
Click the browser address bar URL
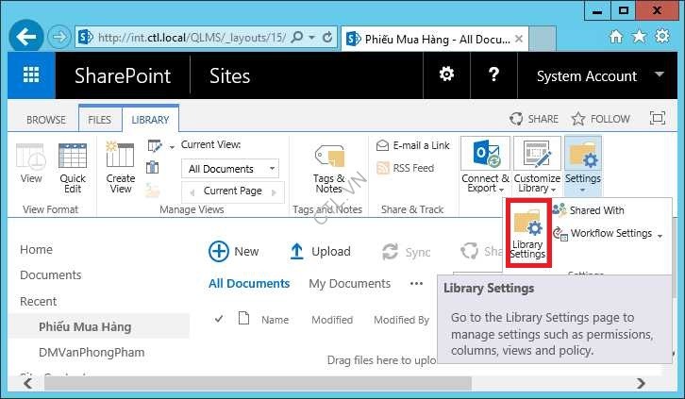[x=189, y=38]
